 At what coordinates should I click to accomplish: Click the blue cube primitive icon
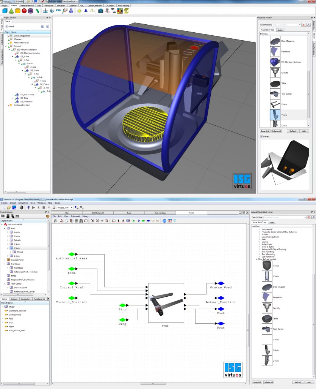click(5, 11)
